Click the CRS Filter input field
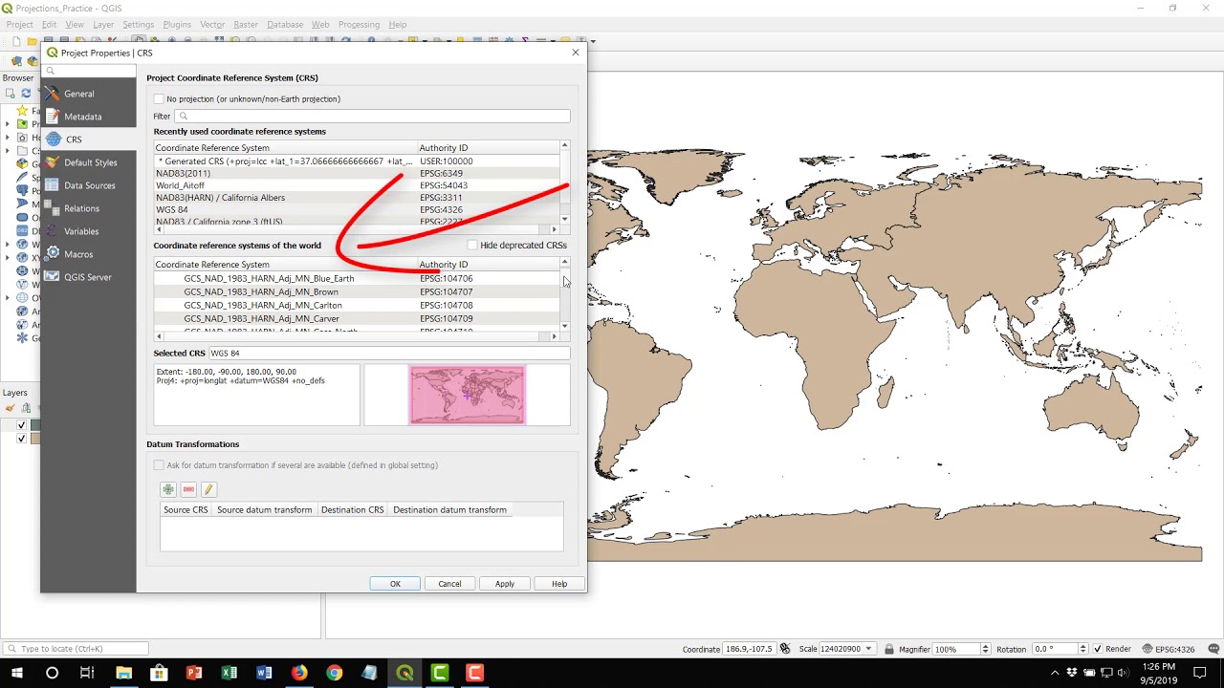Viewport: 1224px width, 688px height. tap(373, 116)
